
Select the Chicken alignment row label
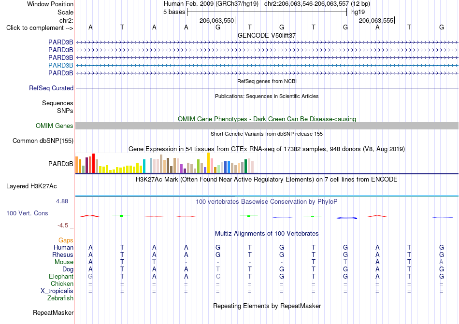click(x=62, y=283)
